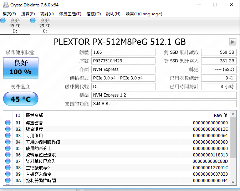240x191 pixels.
Task: Open the 編輯(E) menu
Action: 28,14
